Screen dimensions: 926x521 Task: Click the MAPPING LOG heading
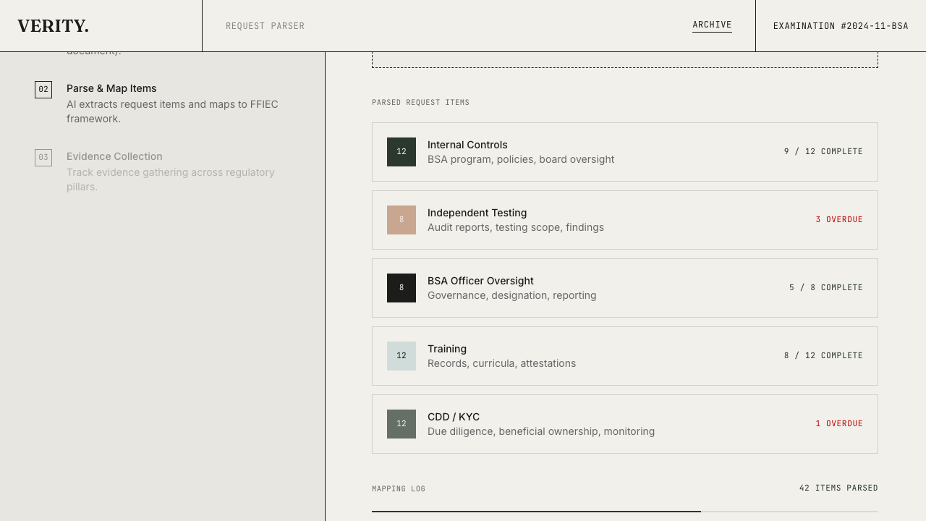399,489
